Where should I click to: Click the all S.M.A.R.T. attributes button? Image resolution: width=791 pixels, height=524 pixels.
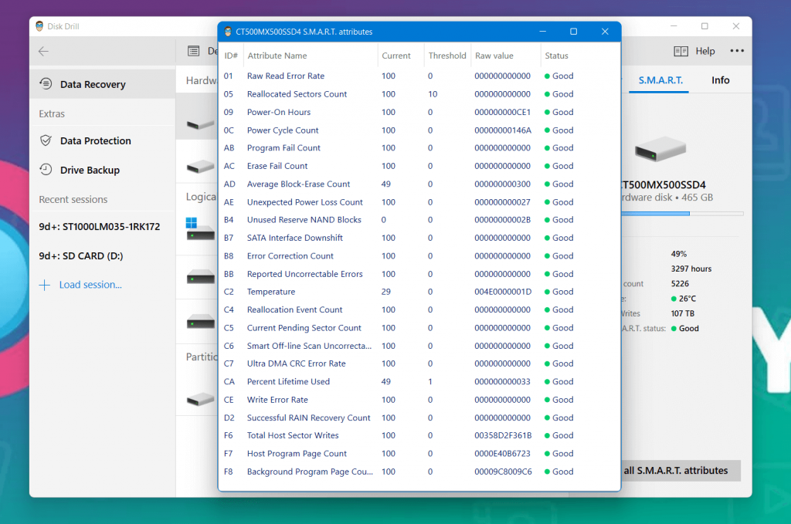coord(678,471)
